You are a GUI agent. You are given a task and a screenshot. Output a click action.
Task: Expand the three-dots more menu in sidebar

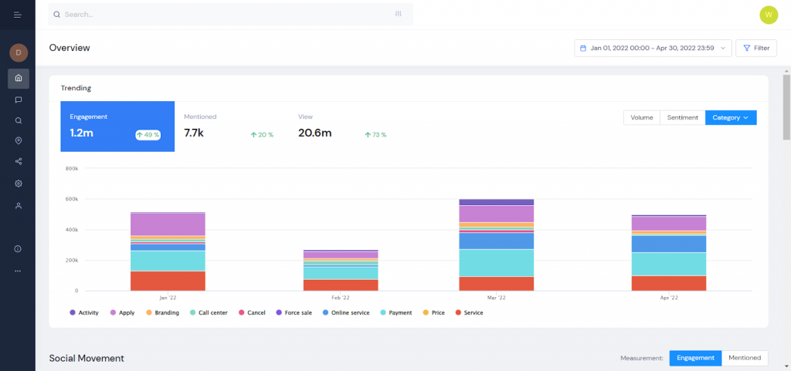(x=19, y=271)
